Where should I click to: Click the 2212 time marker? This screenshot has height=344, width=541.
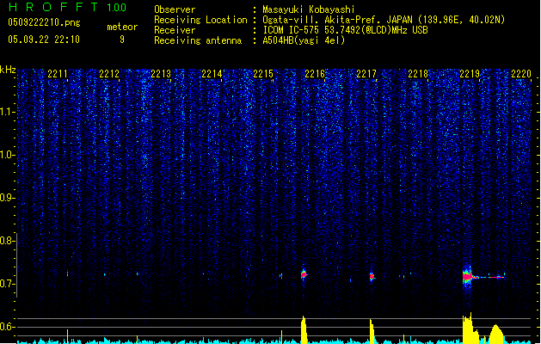109,73
